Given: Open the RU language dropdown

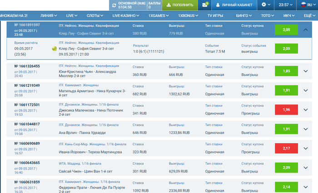Looking at the screenshot, I should 311,5.
